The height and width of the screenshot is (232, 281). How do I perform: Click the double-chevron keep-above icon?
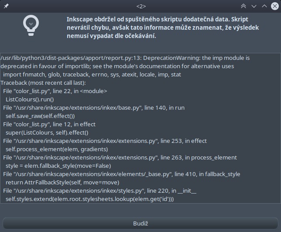[243, 6]
